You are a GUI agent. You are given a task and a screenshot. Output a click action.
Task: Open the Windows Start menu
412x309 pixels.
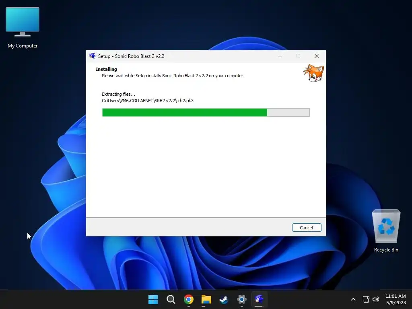click(153, 299)
